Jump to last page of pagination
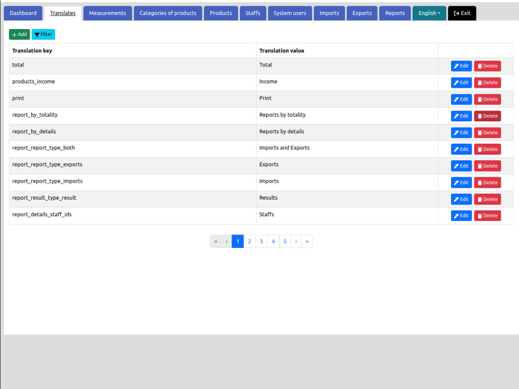Viewport: 519px width, 389px height. coord(307,242)
